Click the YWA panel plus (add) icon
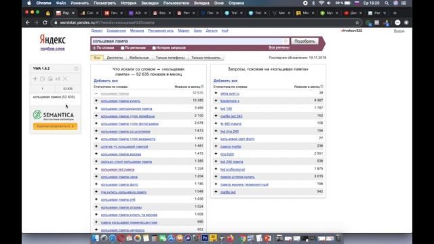Viewport: 434px width, 244px height. coord(35,79)
